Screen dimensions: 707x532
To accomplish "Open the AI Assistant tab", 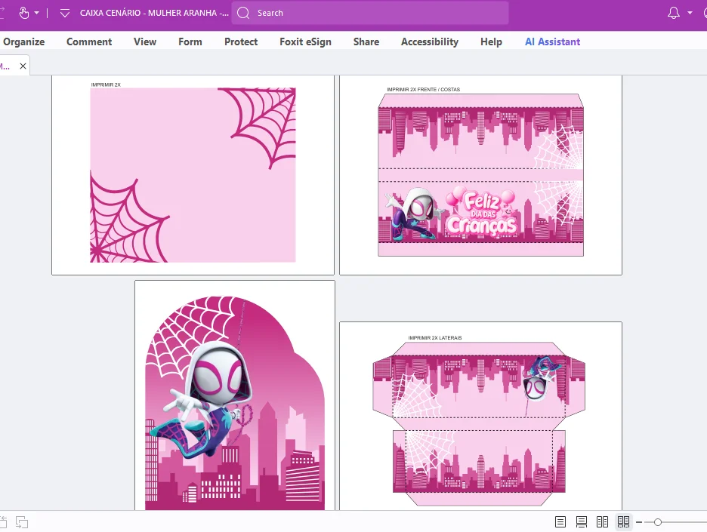I will [552, 42].
